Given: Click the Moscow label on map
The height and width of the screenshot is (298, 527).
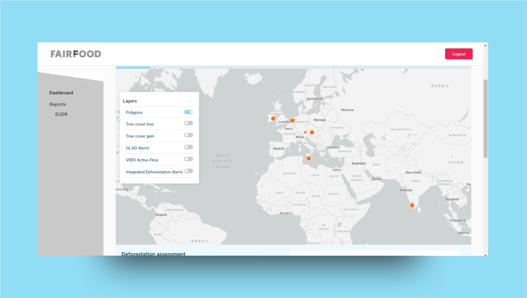Looking at the screenshot, I should [347, 110].
